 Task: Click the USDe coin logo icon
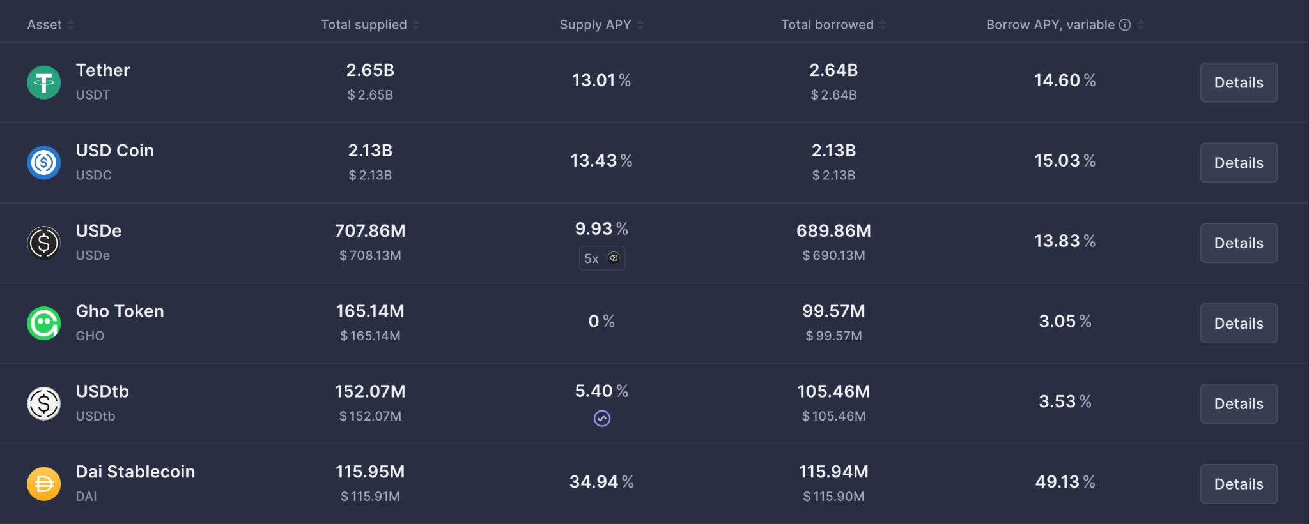44,243
